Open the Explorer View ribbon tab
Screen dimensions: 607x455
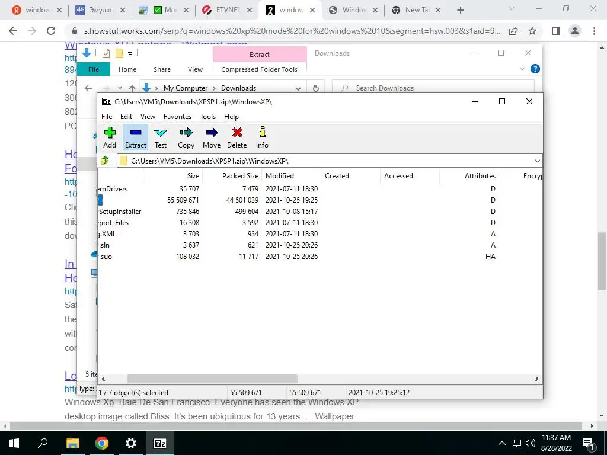(x=195, y=69)
